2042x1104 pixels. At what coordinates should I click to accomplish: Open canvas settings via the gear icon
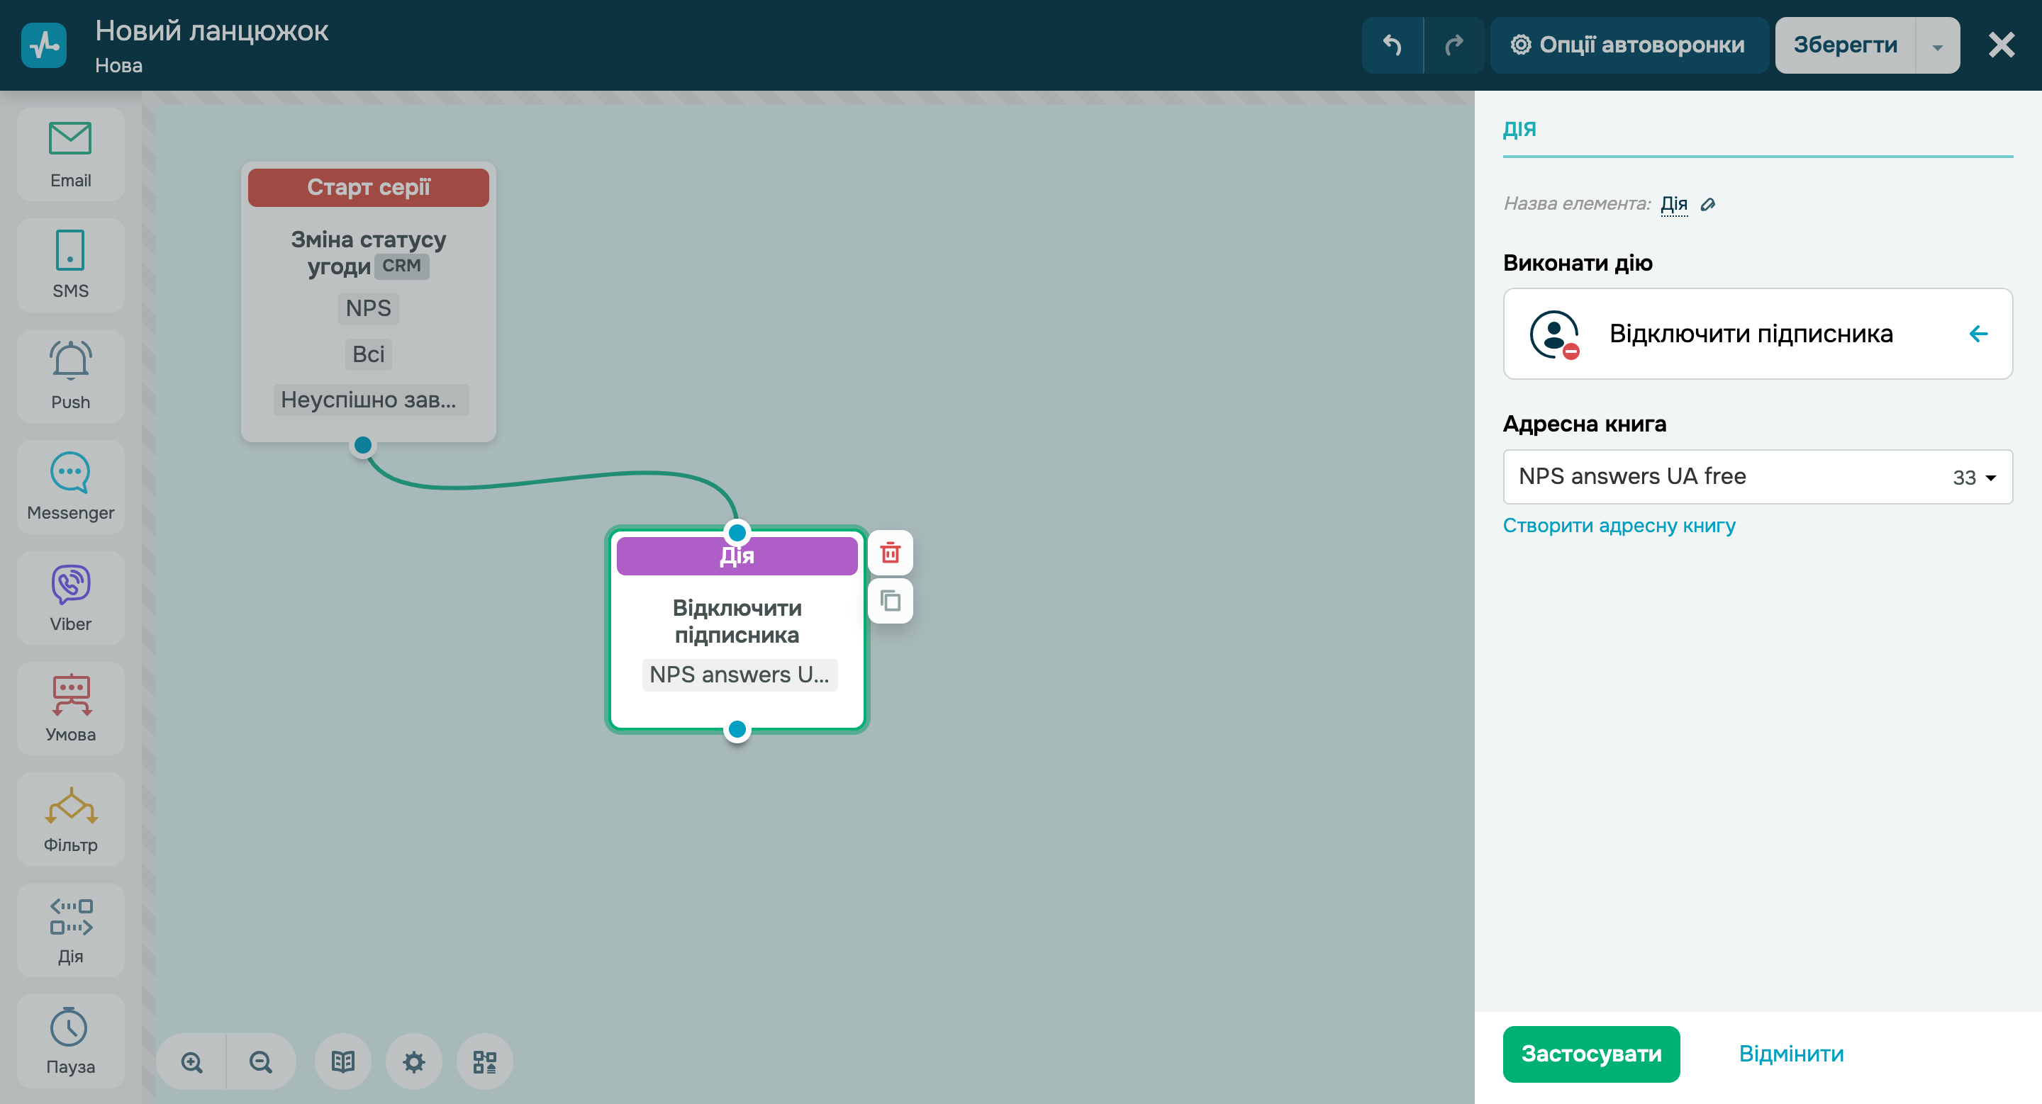click(x=414, y=1061)
